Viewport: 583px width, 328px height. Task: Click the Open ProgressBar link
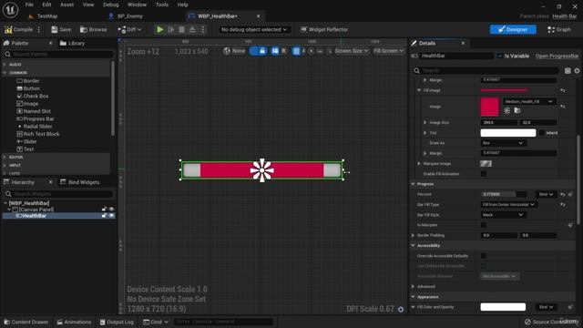click(x=557, y=56)
